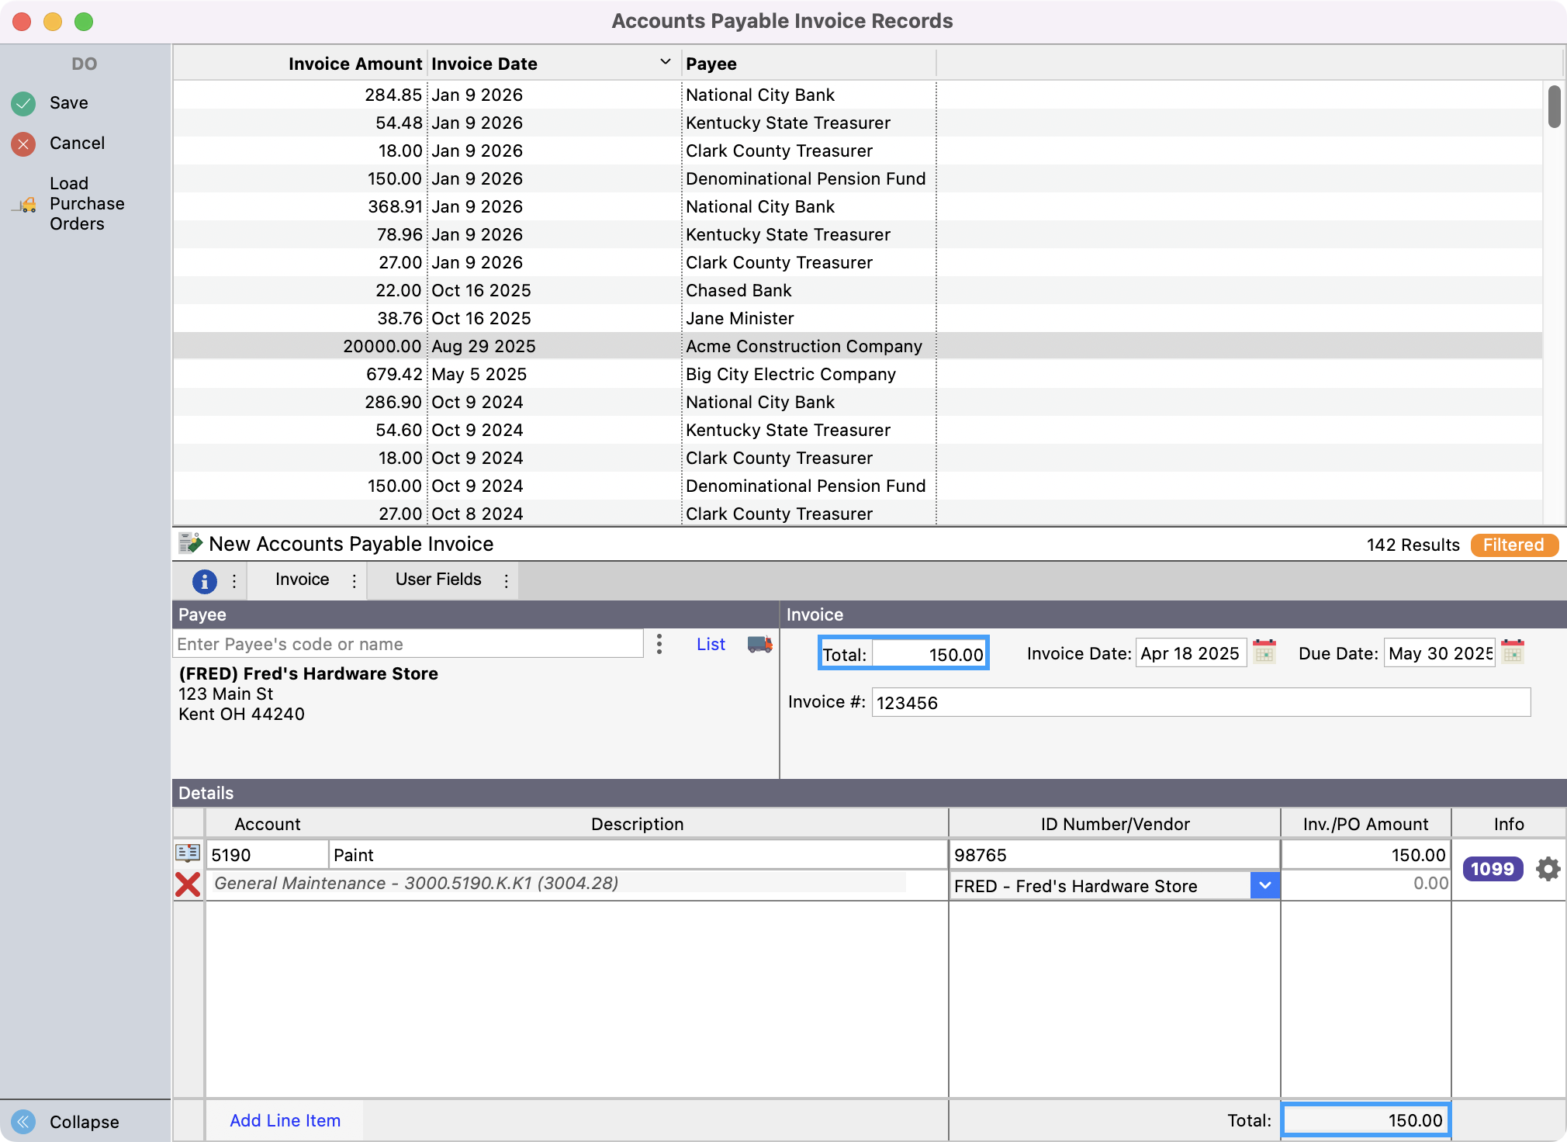The height and width of the screenshot is (1142, 1567).
Task: Click the blue info icon tab
Action: click(204, 580)
